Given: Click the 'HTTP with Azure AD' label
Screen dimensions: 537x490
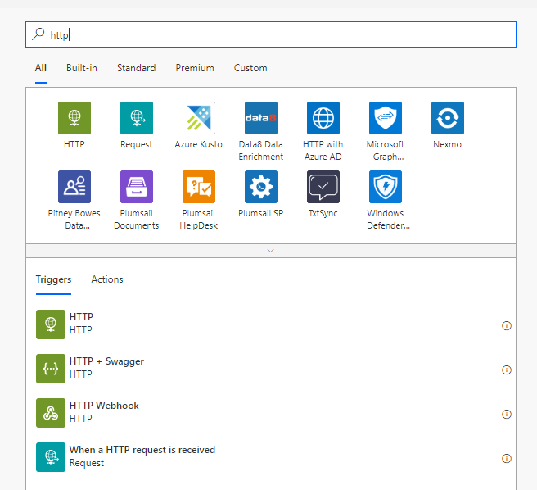Looking at the screenshot, I should click(323, 151).
